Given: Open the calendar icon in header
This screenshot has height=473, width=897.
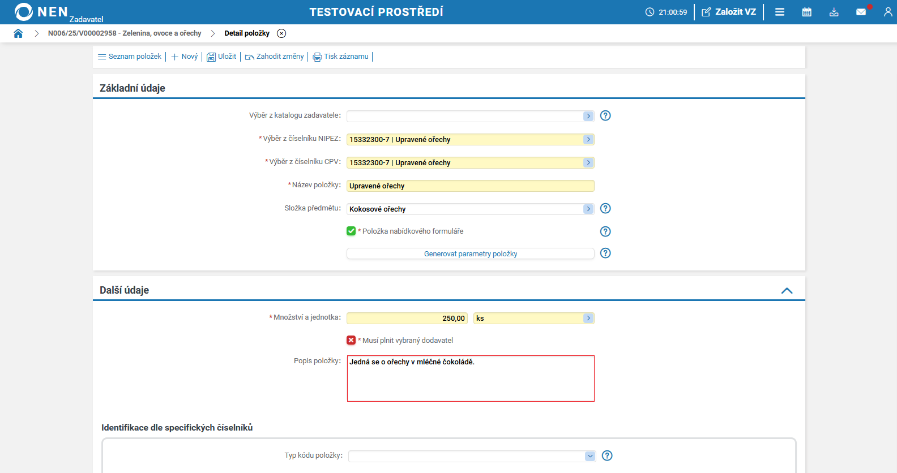Looking at the screenshot, I should pyautogui.click(x=807, y=12).
